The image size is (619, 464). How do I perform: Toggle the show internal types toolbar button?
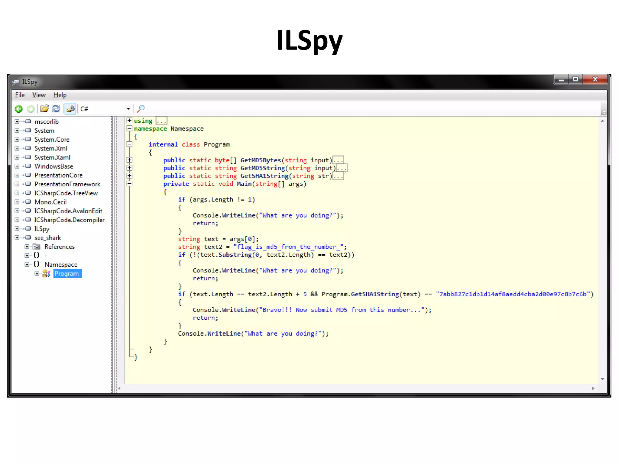coord(70,109)
